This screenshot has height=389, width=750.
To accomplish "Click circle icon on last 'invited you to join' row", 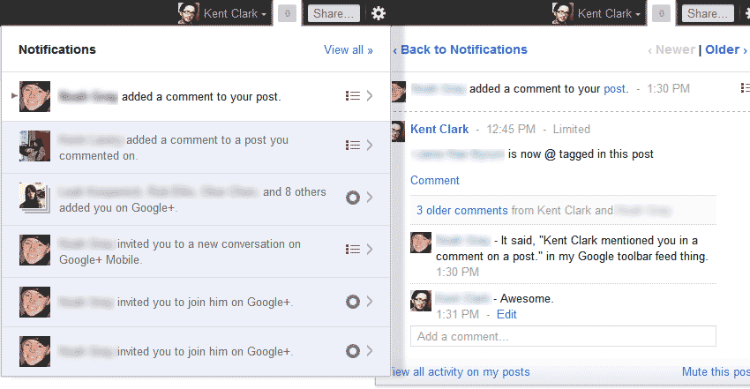I will pyautogui.click(x=353, y=351).
